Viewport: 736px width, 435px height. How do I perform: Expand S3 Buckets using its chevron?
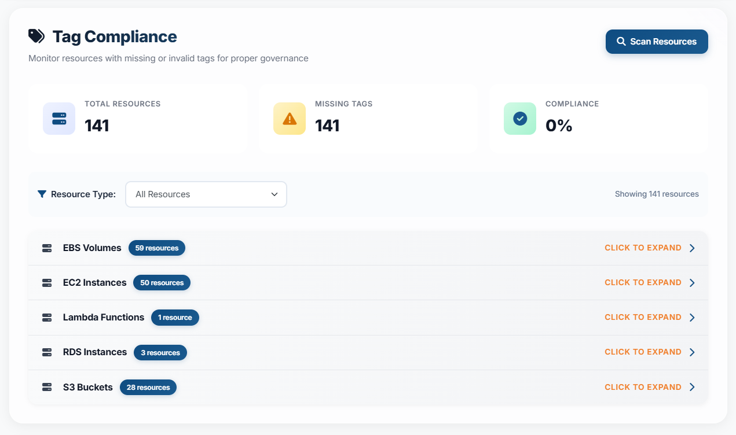692,387
